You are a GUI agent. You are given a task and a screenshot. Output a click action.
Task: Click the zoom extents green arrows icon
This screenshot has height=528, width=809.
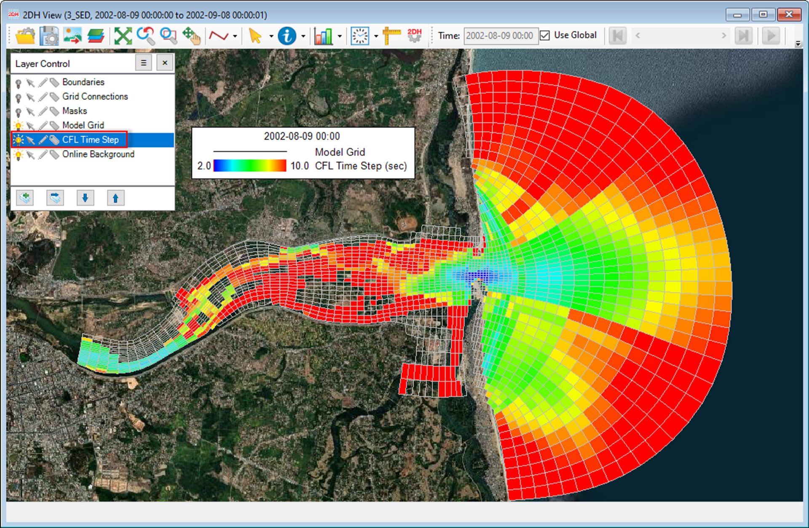[x=123, y=36]
